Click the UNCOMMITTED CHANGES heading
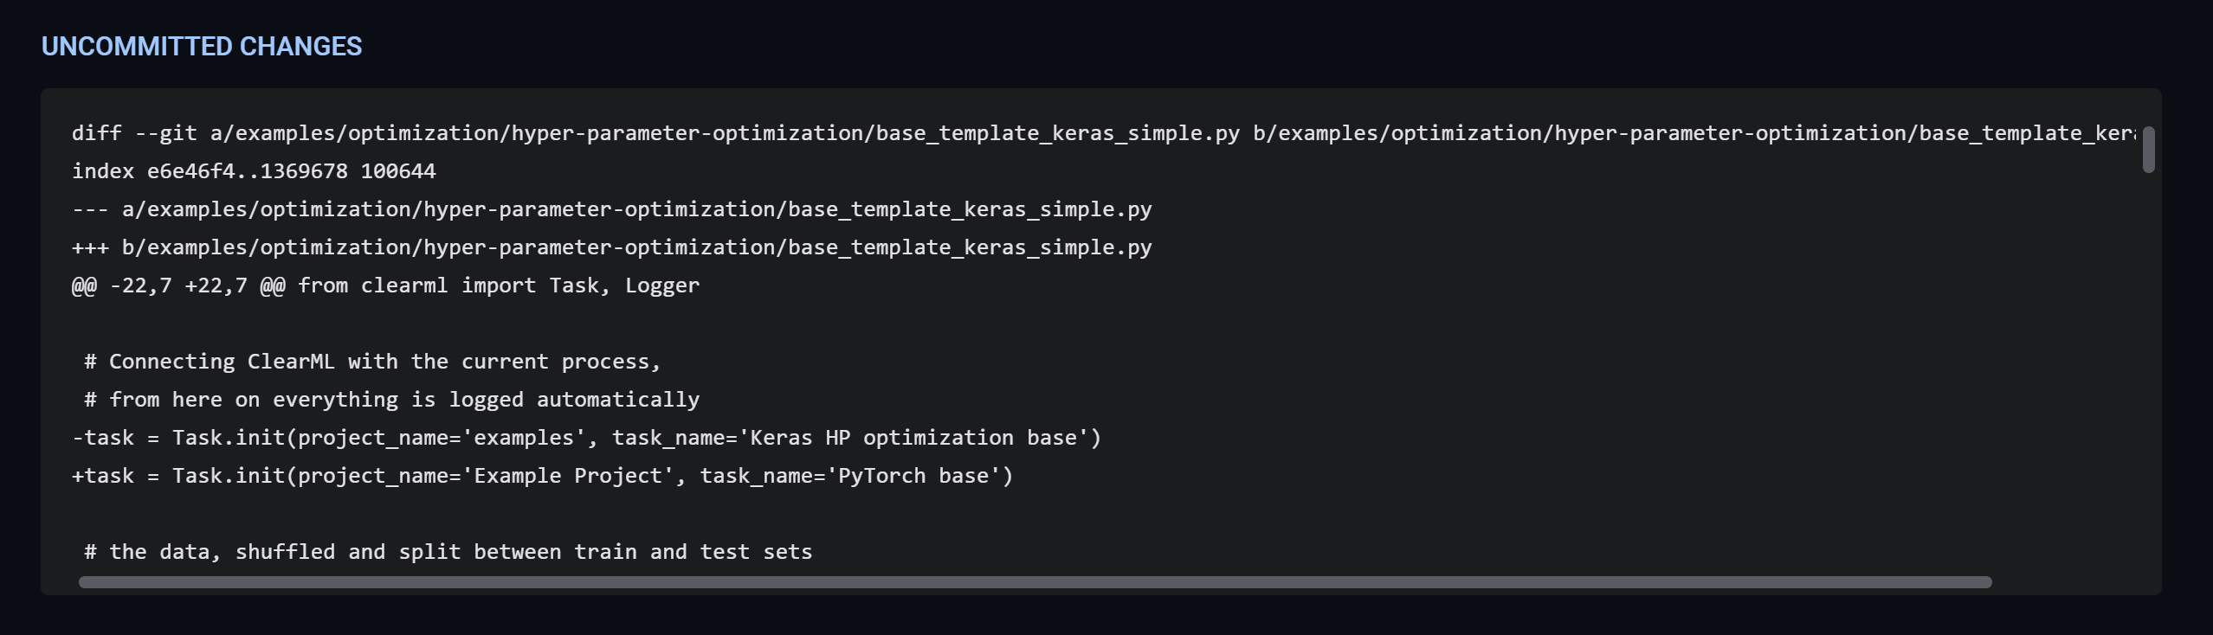 [x=202, y=46]
